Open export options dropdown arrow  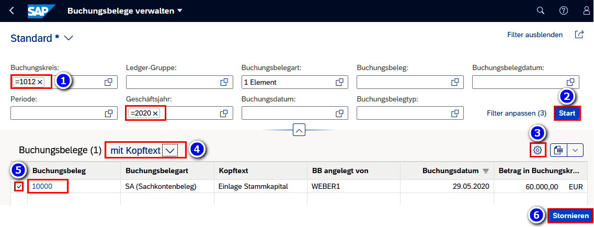coord(575,150)
